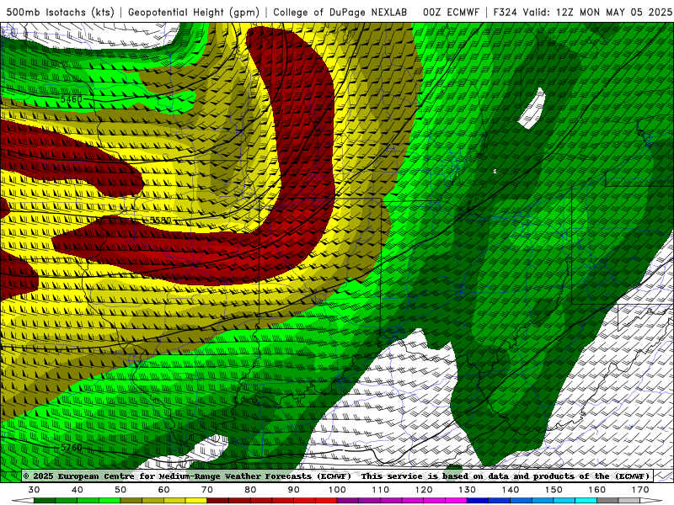Click the dark gray swatch starting at 160
Viewport: 674px width, 505px height.
607,501
